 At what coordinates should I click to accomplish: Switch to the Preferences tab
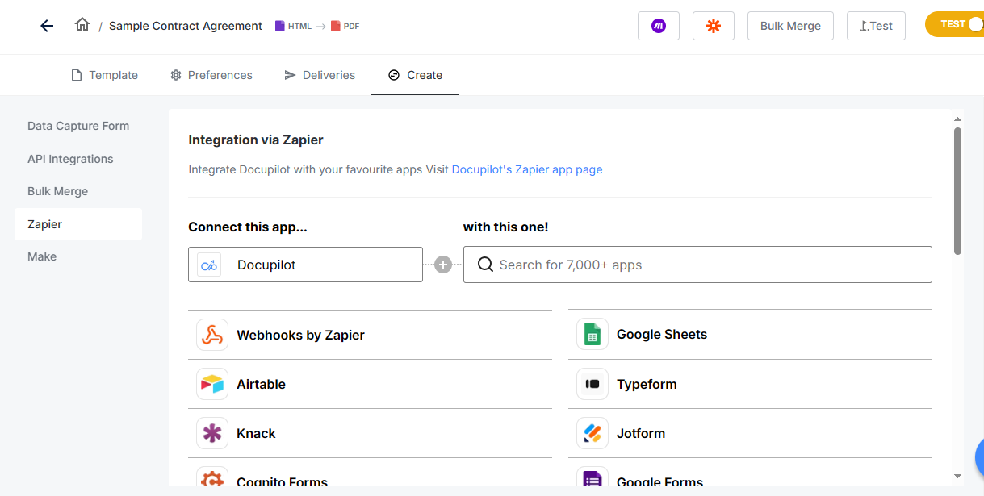point(211,75)
